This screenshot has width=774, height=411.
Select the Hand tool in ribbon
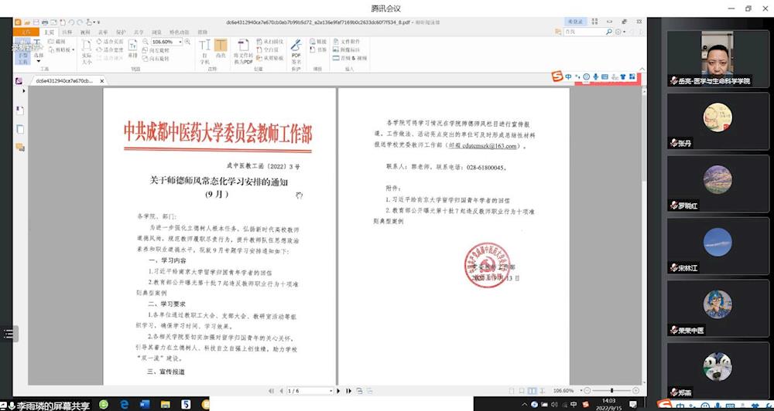[22, 52]
